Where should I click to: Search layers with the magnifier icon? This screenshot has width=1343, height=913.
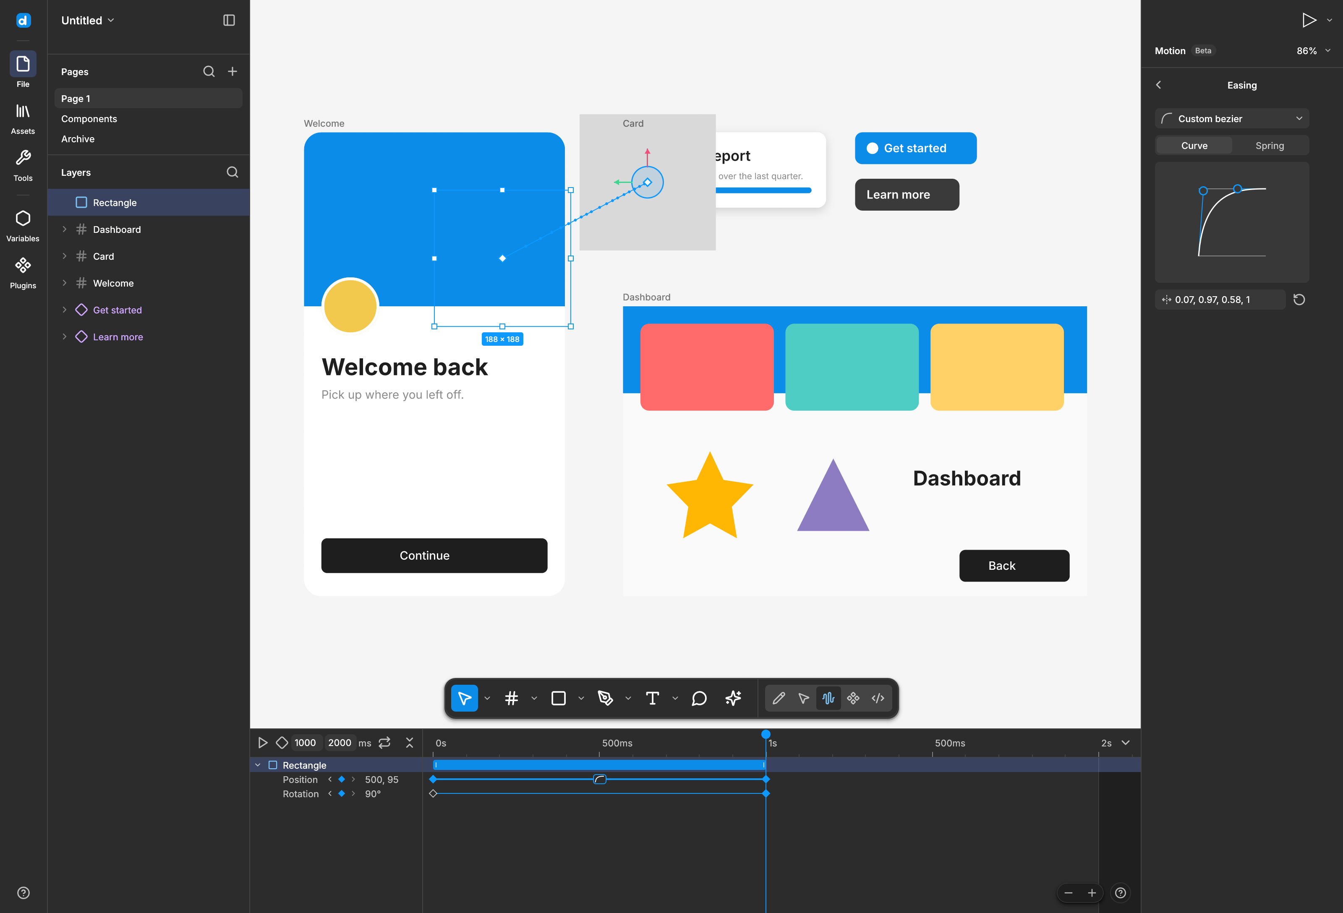point(233,172)
